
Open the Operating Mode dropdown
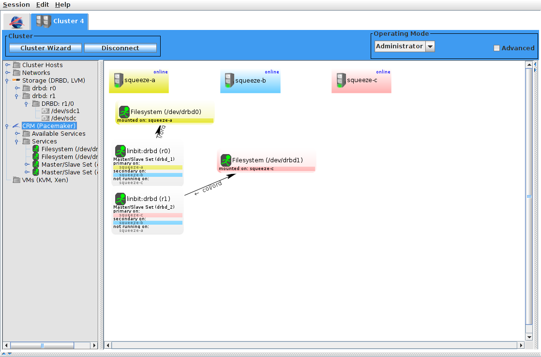click(430, 46)
